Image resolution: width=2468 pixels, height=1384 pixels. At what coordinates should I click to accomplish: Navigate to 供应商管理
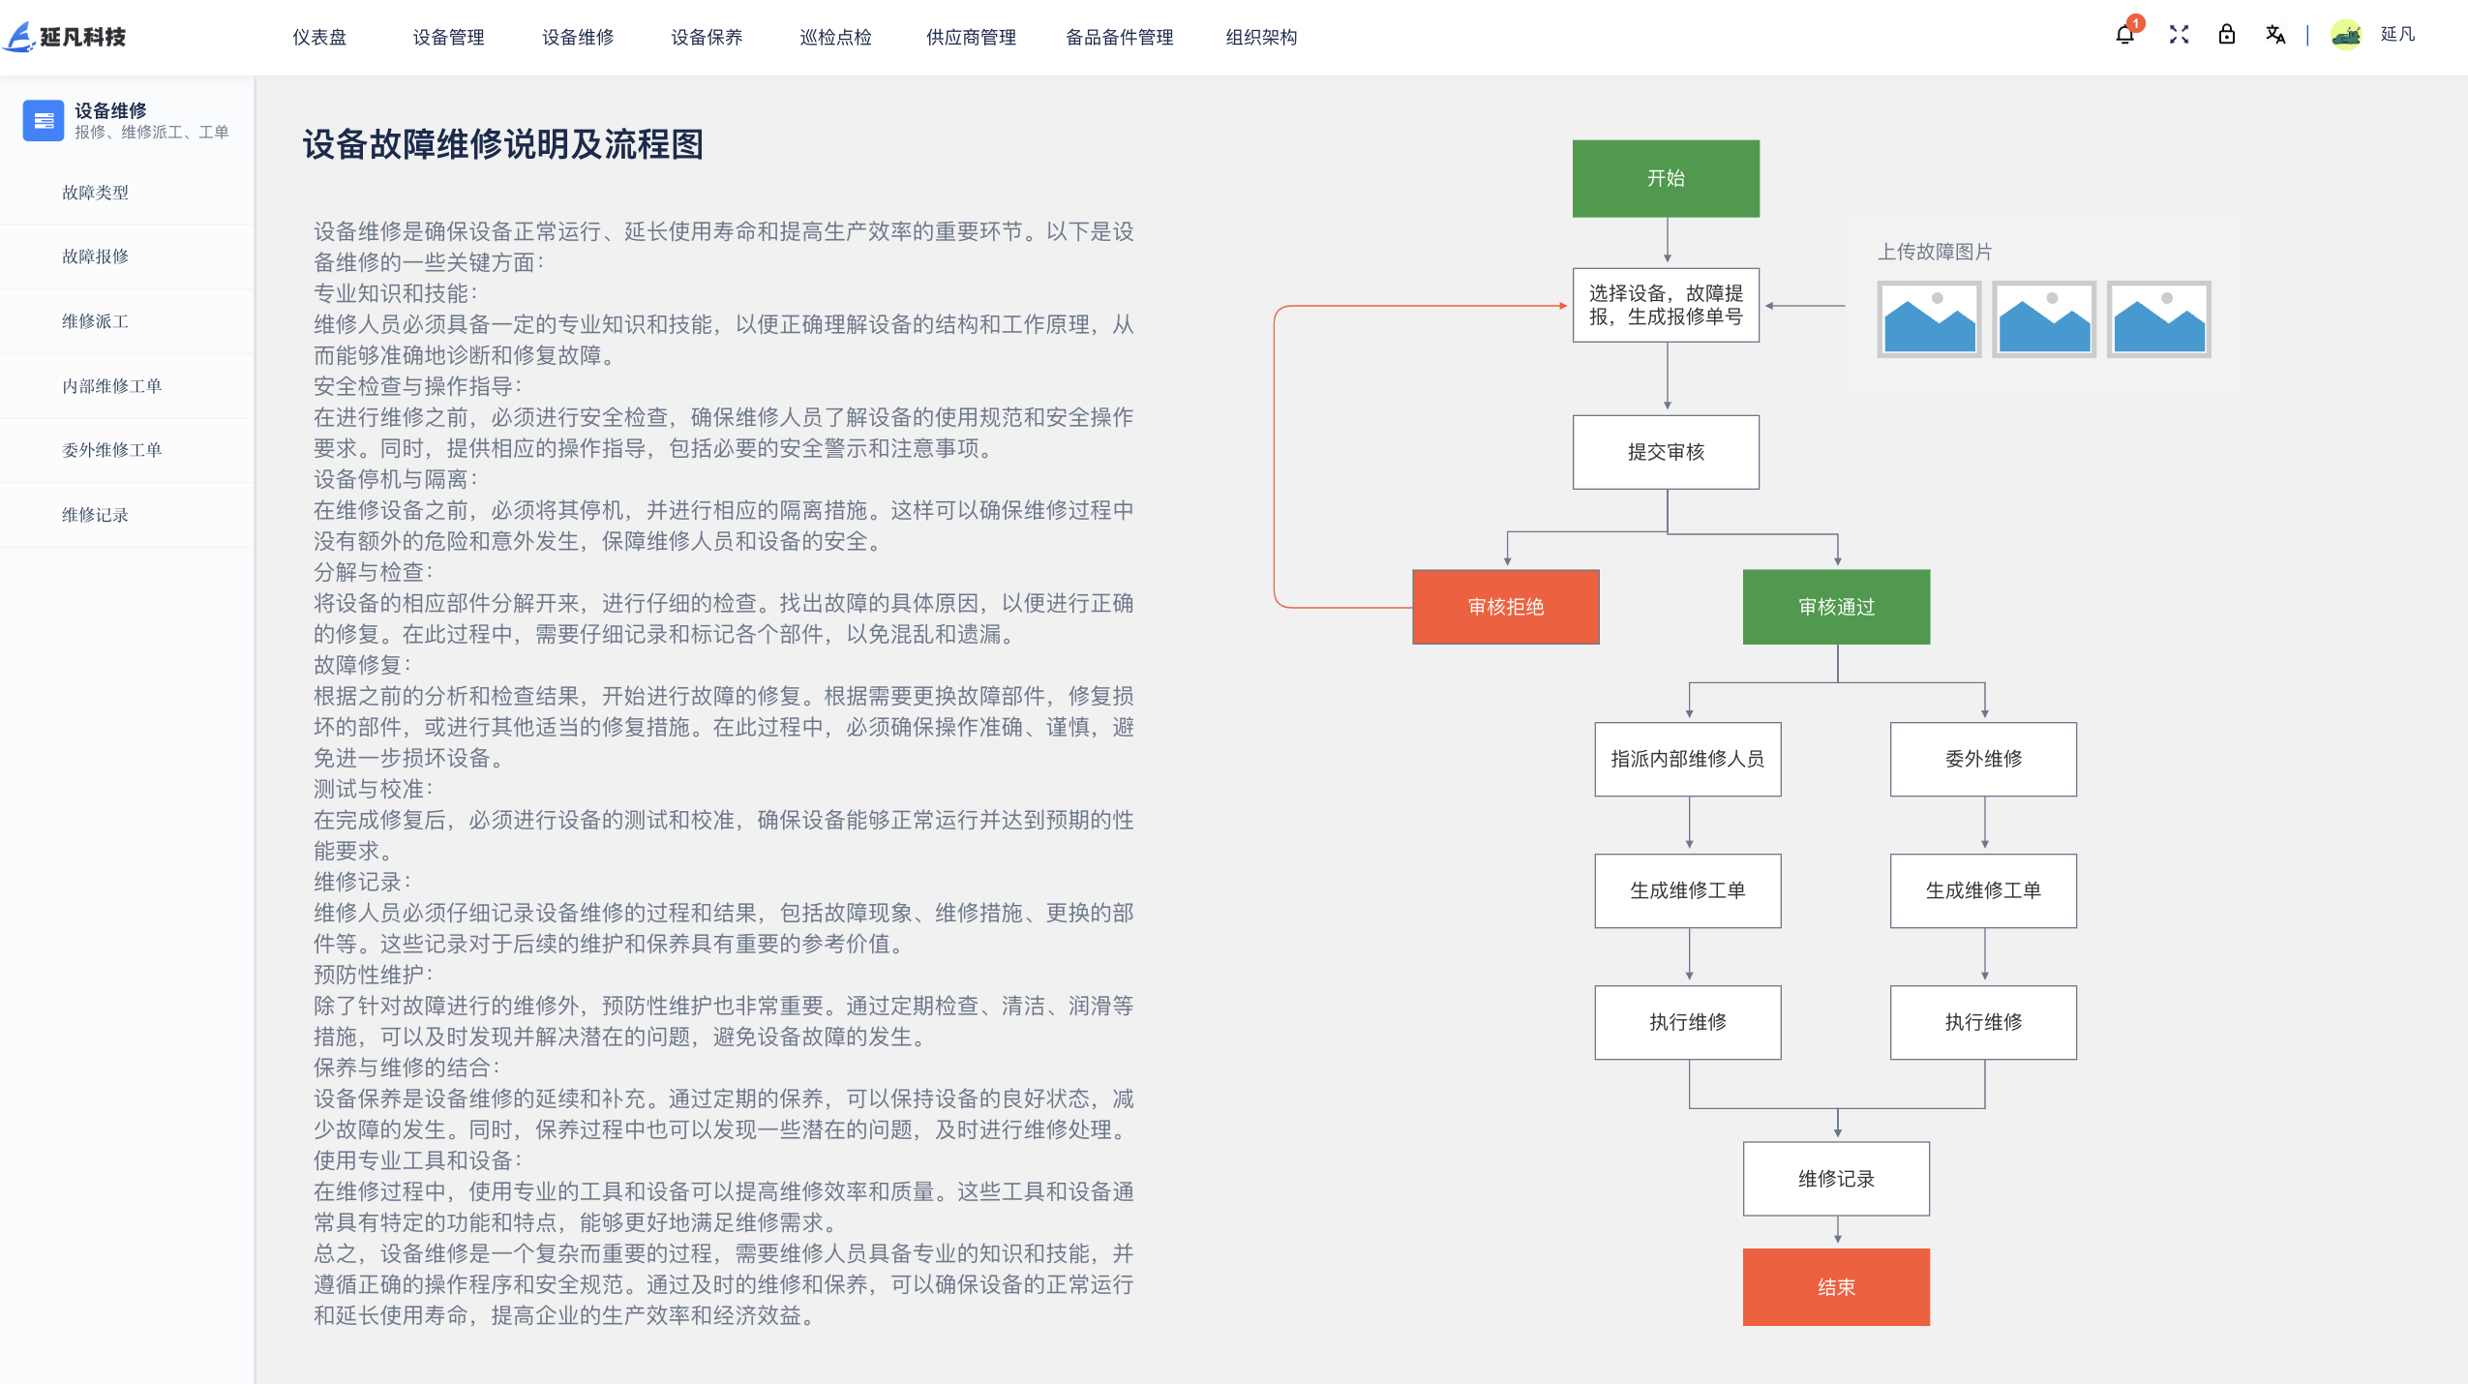tap(970, 37)
